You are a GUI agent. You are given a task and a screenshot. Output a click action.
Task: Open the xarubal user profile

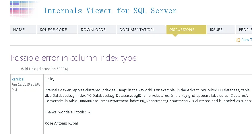pos(18,79)
